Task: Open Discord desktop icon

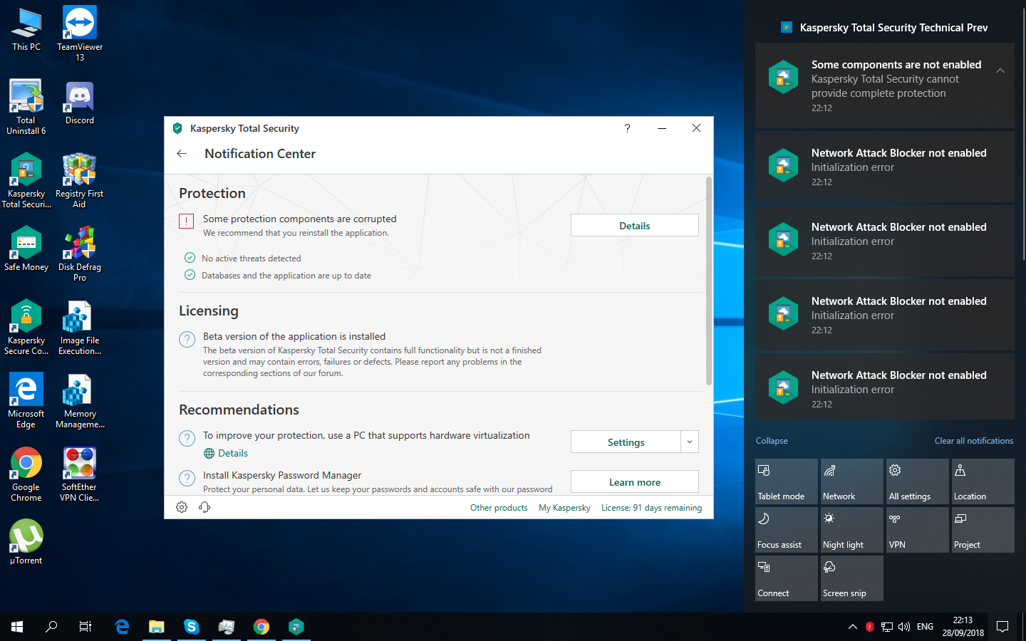Action: 80,103
